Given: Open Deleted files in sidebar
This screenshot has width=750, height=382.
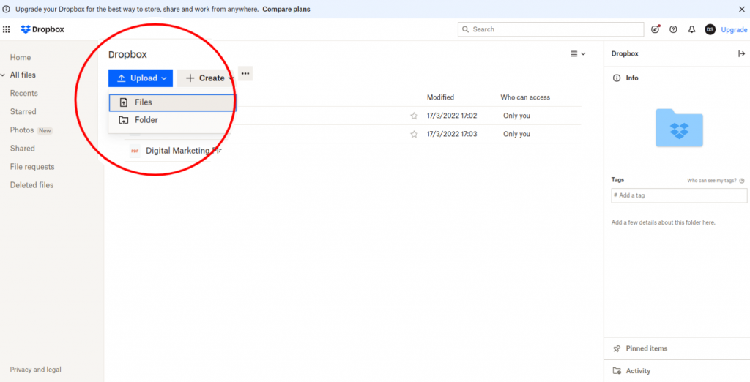Looking at the screenshot, I should pos(31,185).
